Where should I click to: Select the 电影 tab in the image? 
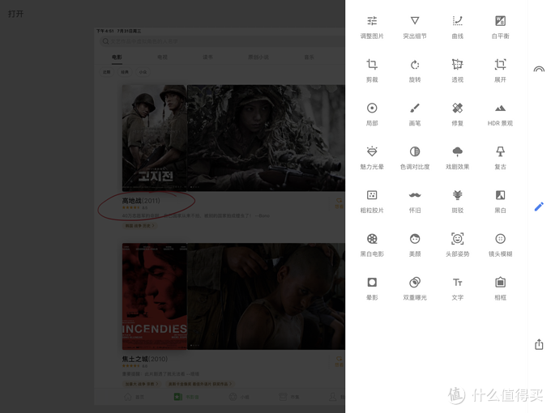tap(117, 57)
